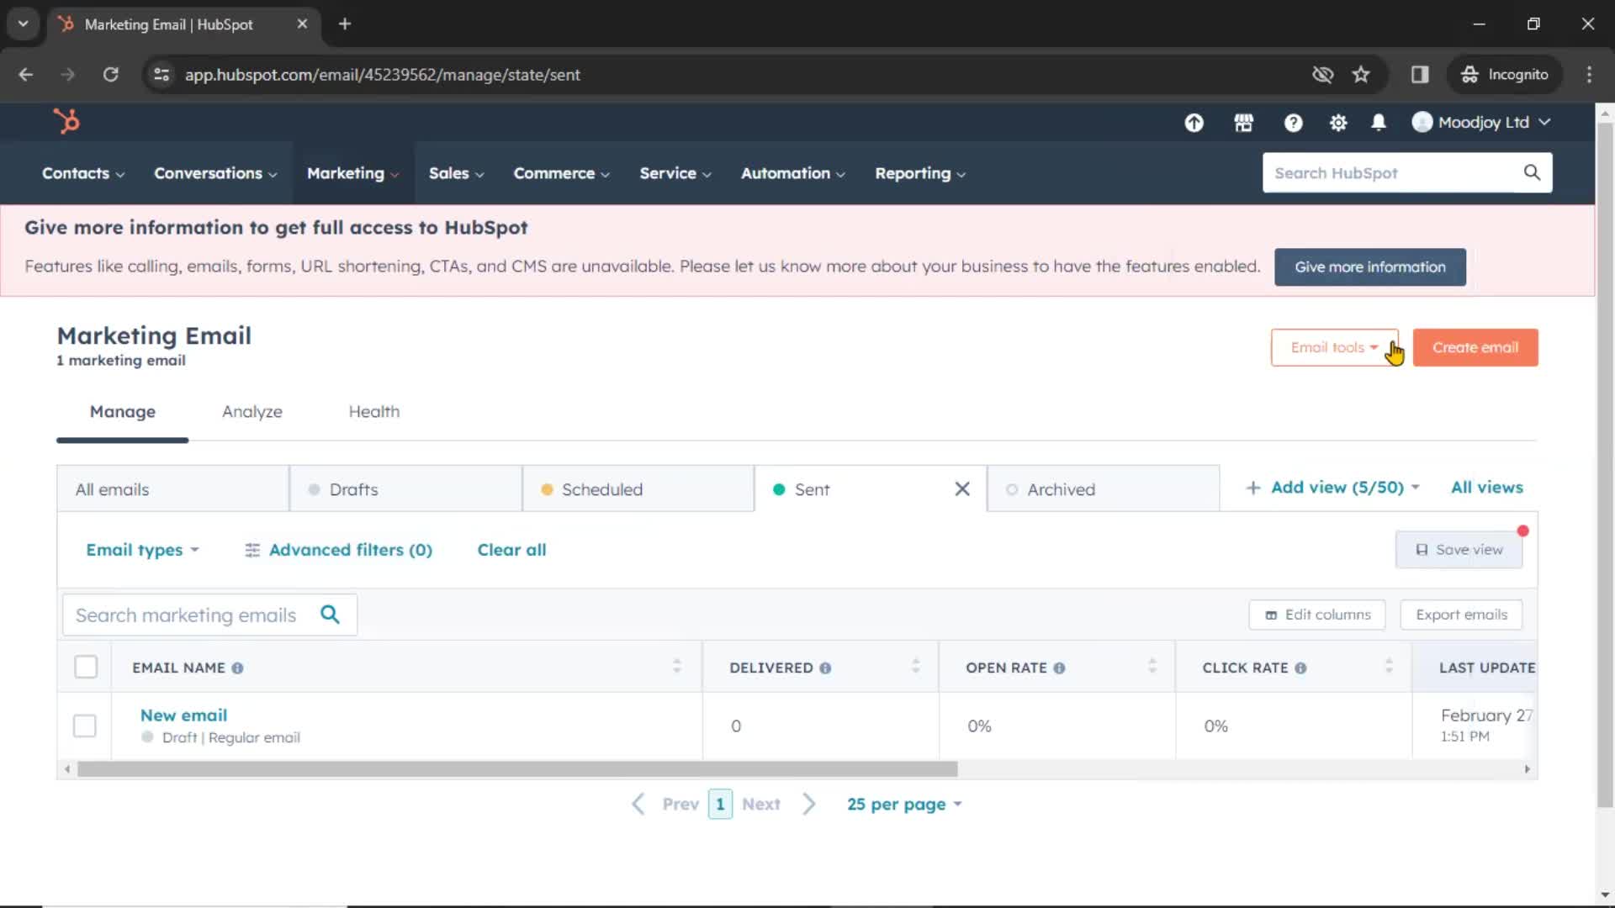This screenshot has width=1615, height=908.
Task: Open tab search dropdown in browser
Action: [23, 24]
